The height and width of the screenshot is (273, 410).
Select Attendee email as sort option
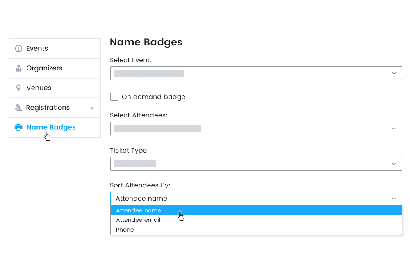(138, 220)
